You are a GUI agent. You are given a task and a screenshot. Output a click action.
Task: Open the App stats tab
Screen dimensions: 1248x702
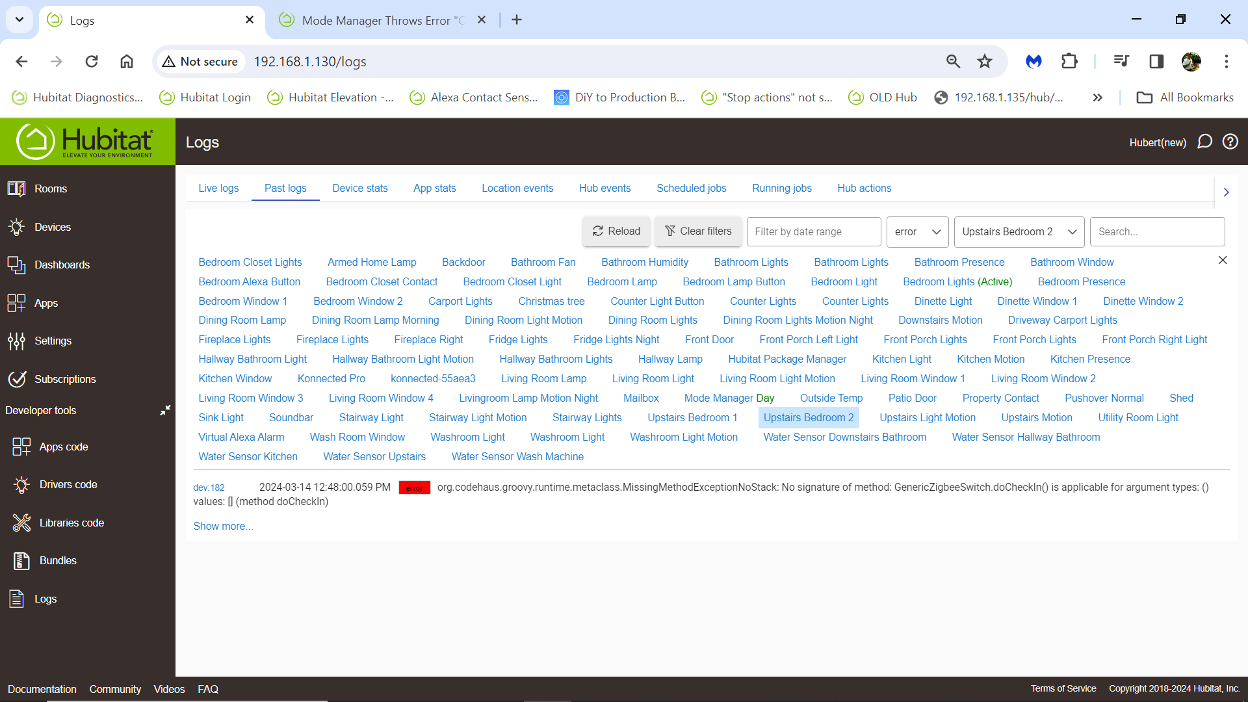435,188
